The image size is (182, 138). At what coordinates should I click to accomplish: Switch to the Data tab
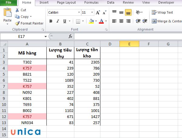pyautogui.click(x=111, y=2)
